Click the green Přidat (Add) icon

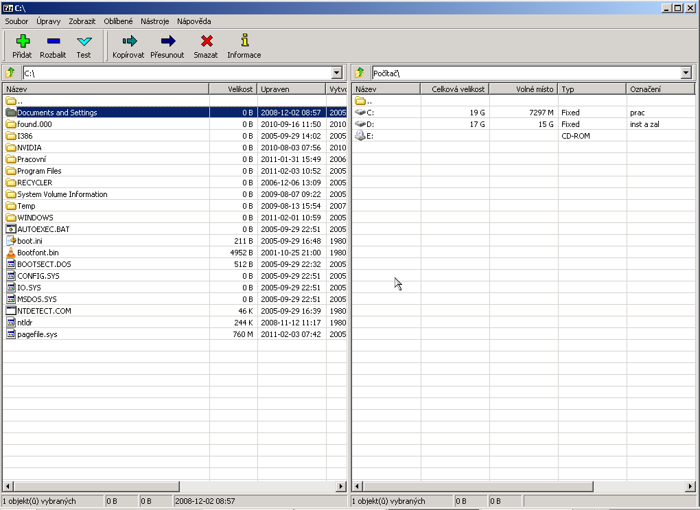coord(22,42)
